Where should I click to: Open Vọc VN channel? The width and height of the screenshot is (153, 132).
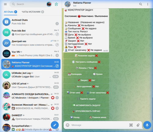pyautogui.click(x=31, y=54)
